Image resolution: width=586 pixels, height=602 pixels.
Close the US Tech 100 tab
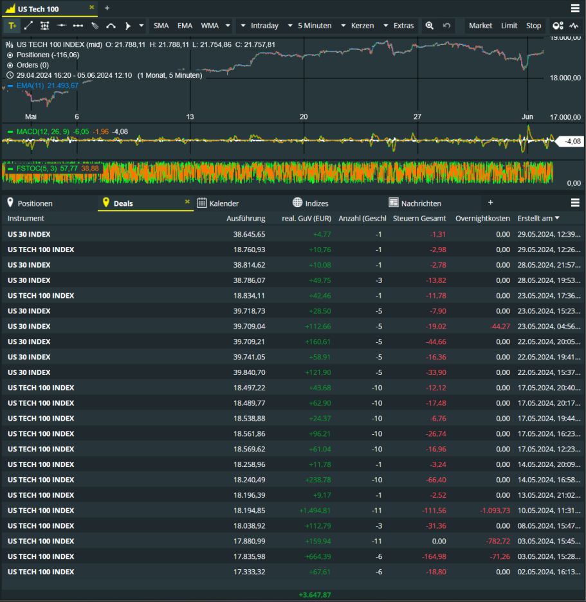point(92,7)
